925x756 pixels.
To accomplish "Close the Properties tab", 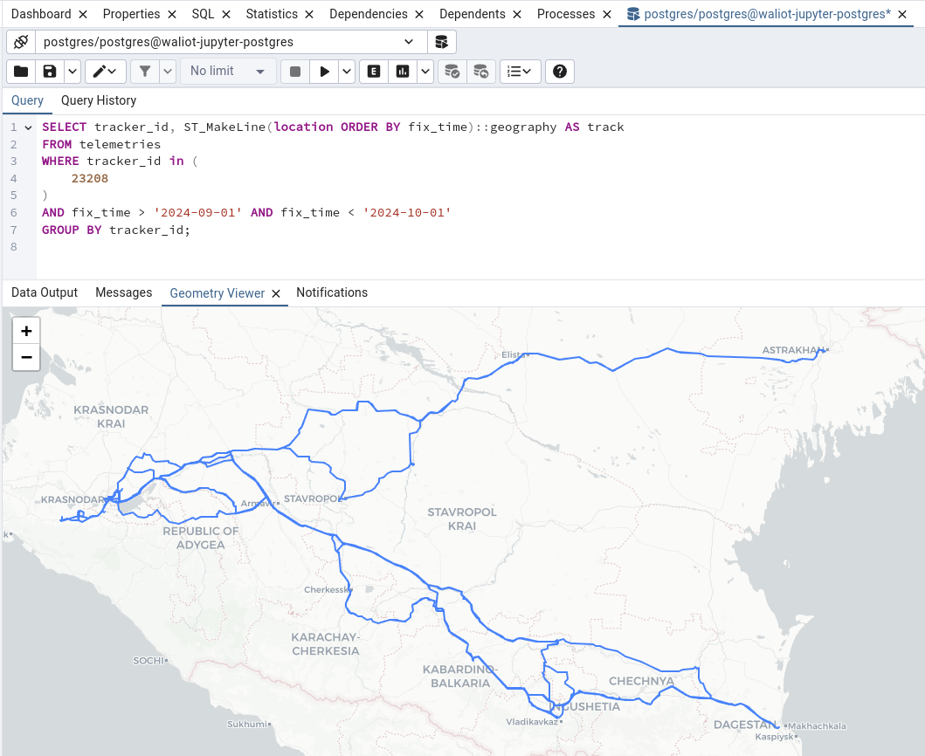I will [x=172, y=14].
